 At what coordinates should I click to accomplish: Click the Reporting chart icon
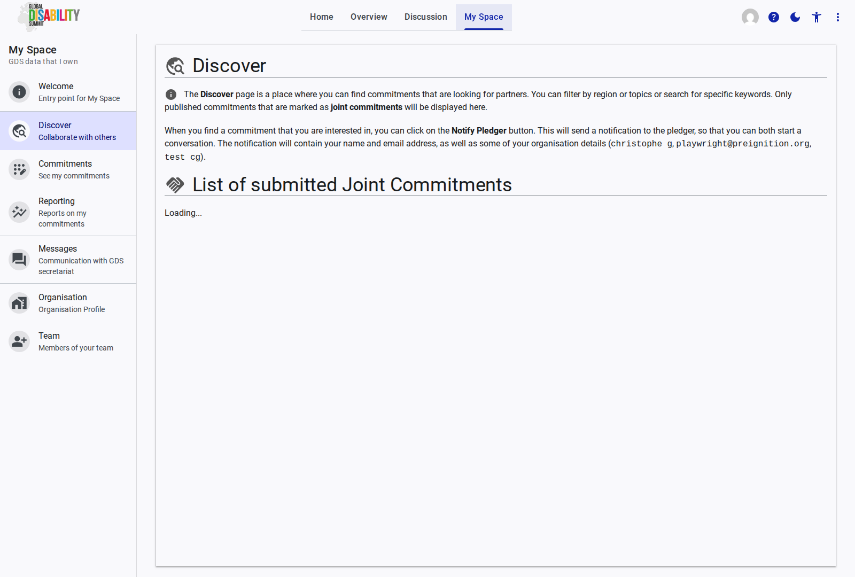pos(19,212)
